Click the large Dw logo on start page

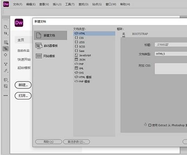pyautogui.click(x=19, y=23)
